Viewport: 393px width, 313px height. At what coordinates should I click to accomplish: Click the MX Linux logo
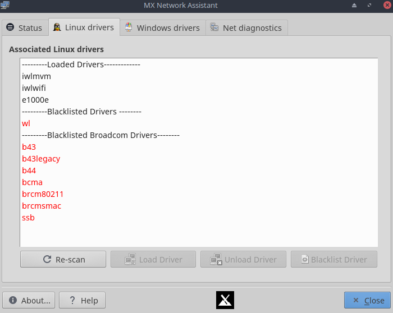click(225, 300)
